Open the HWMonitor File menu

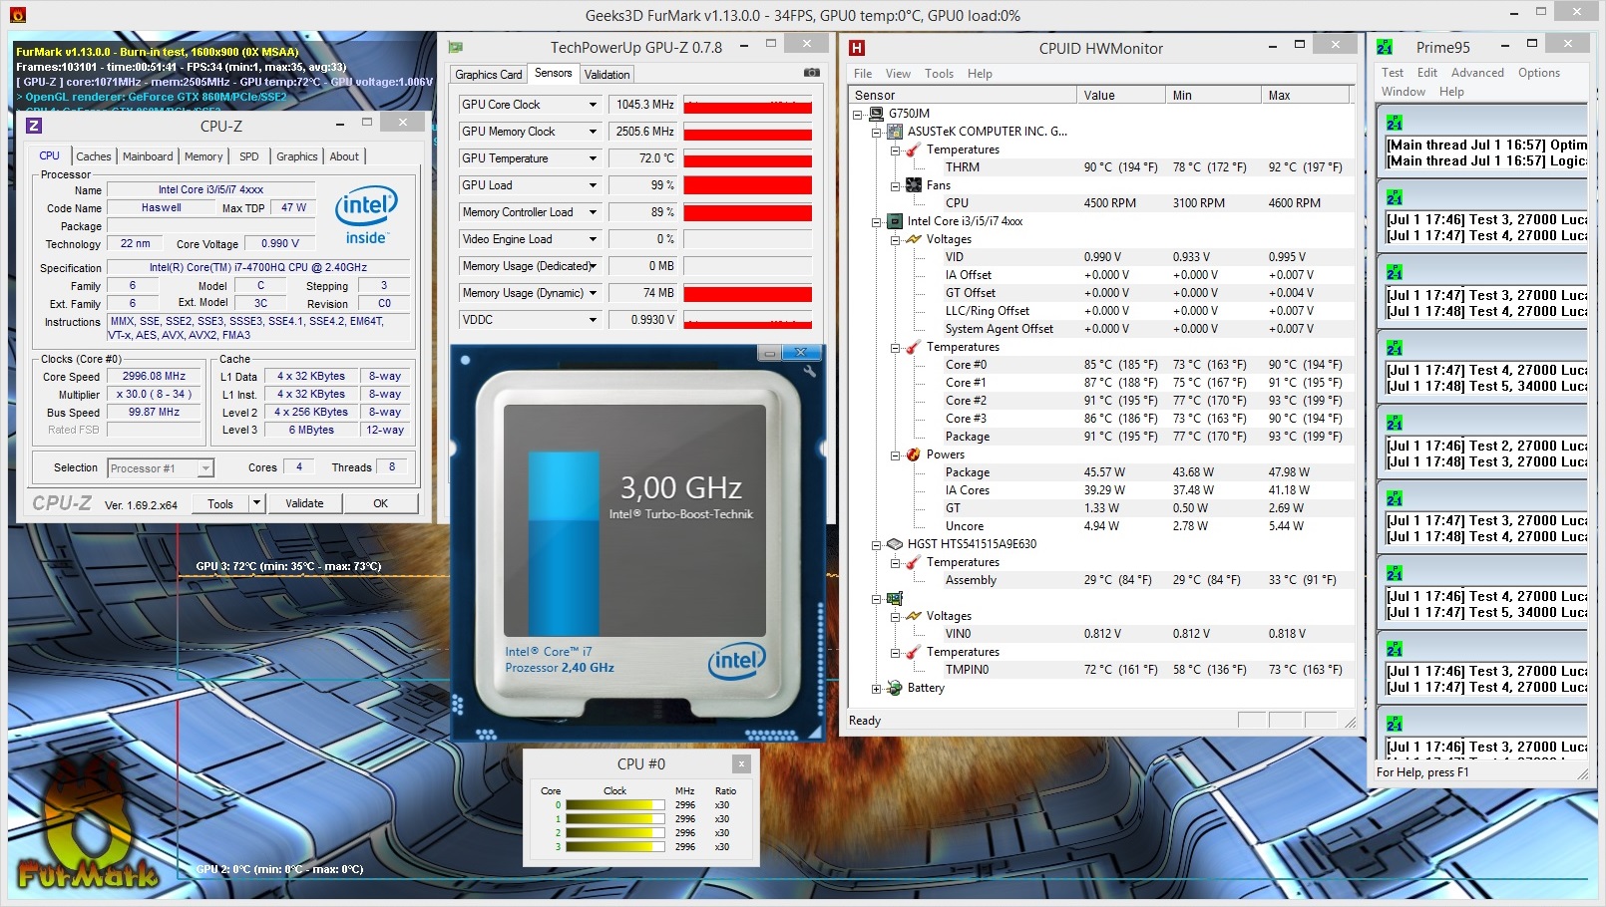pyautogui.click(x=863, y=74)
